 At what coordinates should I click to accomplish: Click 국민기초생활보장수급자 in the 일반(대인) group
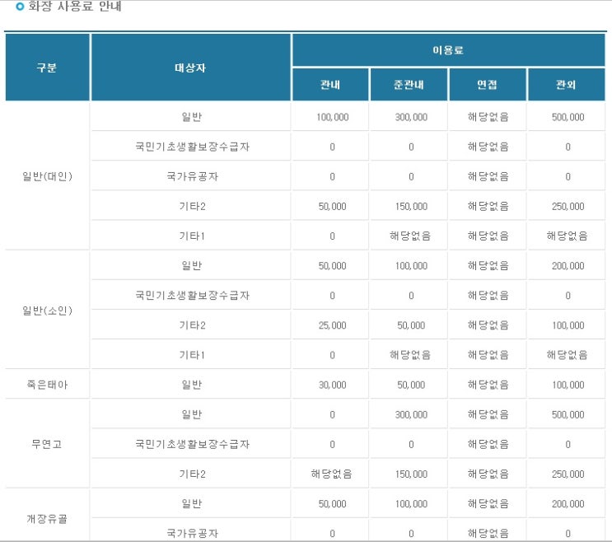pos(193,147)
